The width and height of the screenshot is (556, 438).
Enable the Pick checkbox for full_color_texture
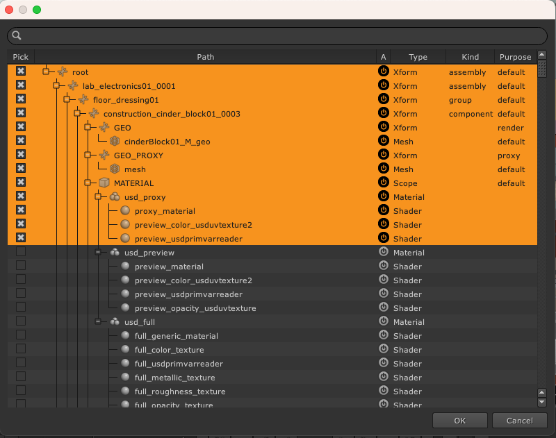coord(21,349)
